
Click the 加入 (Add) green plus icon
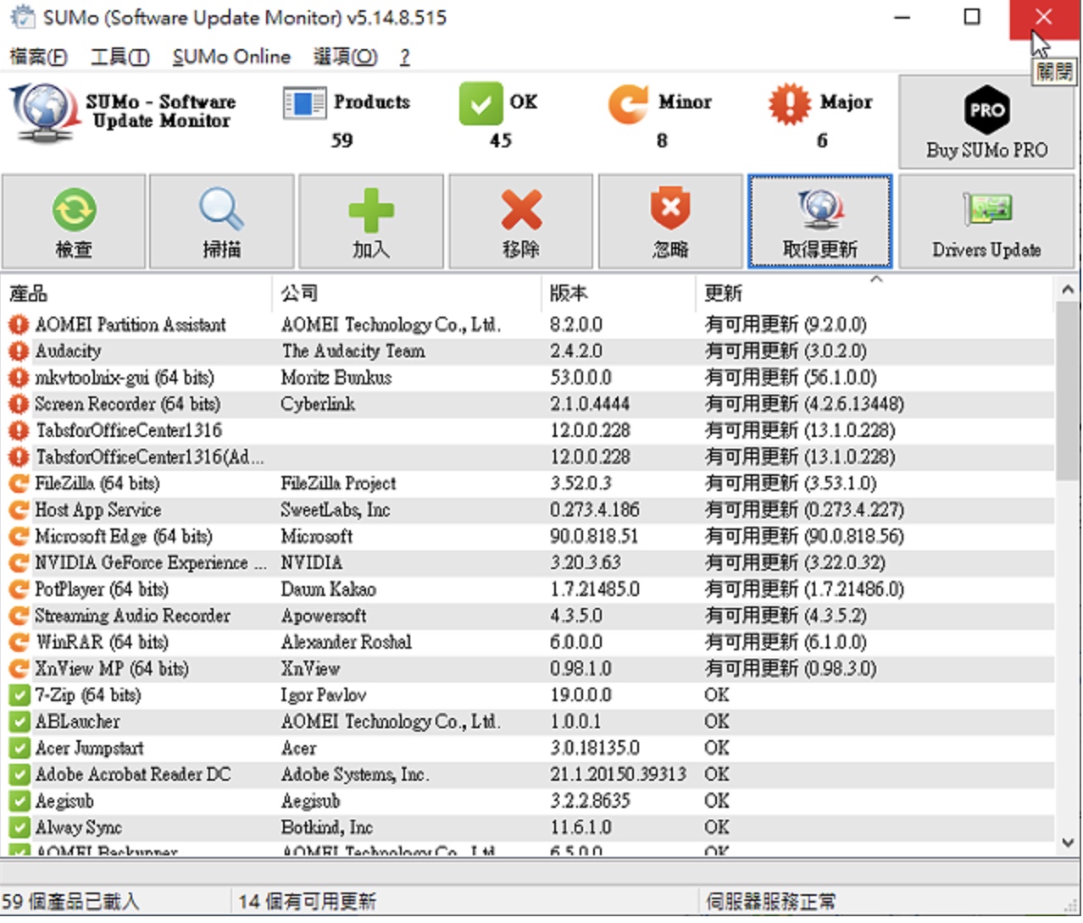point(371,209)
